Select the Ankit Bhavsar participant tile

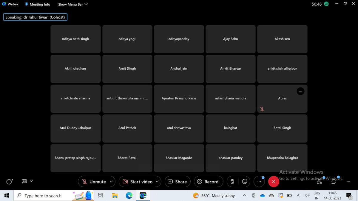coord(231,69)
